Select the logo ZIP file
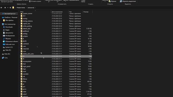Viewport: 173px width, 97px height. 24,69
